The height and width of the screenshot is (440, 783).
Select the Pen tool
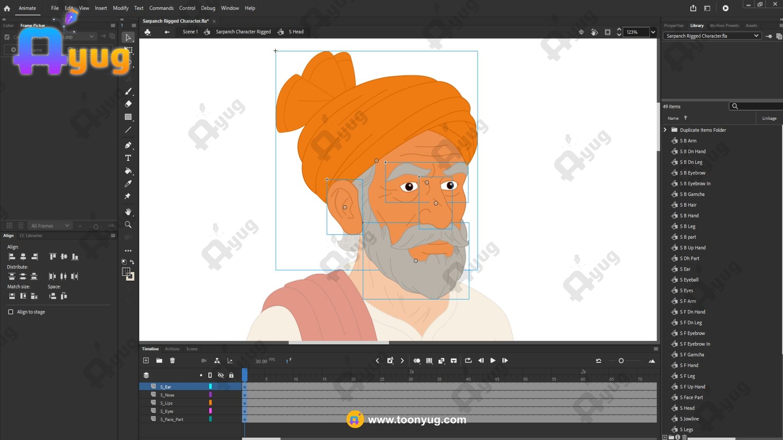pyautogui.click(x=128, y=145)
